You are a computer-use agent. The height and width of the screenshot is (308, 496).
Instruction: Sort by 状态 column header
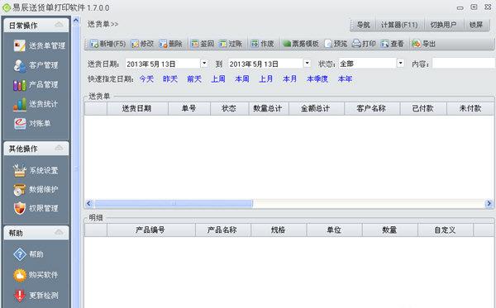tap(230, 108)
